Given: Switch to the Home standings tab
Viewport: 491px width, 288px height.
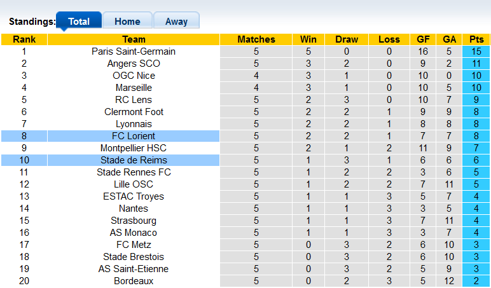Looking at the screenshot, I should pos(127,21).
